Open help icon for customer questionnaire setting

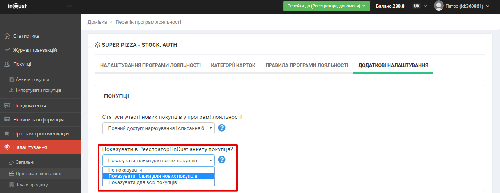coord(222,160)
